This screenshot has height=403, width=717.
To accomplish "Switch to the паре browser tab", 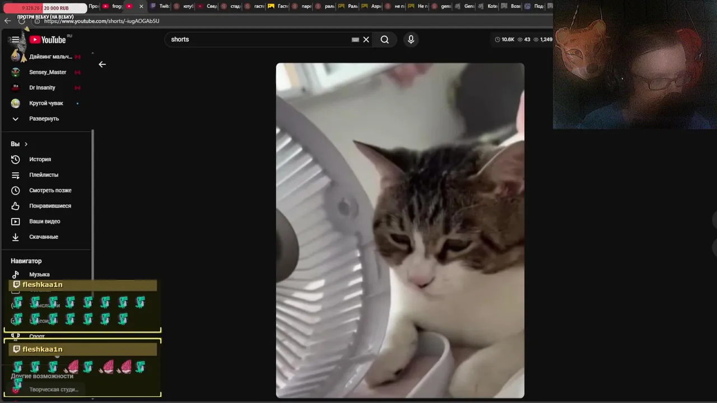I will click(301, 6).
